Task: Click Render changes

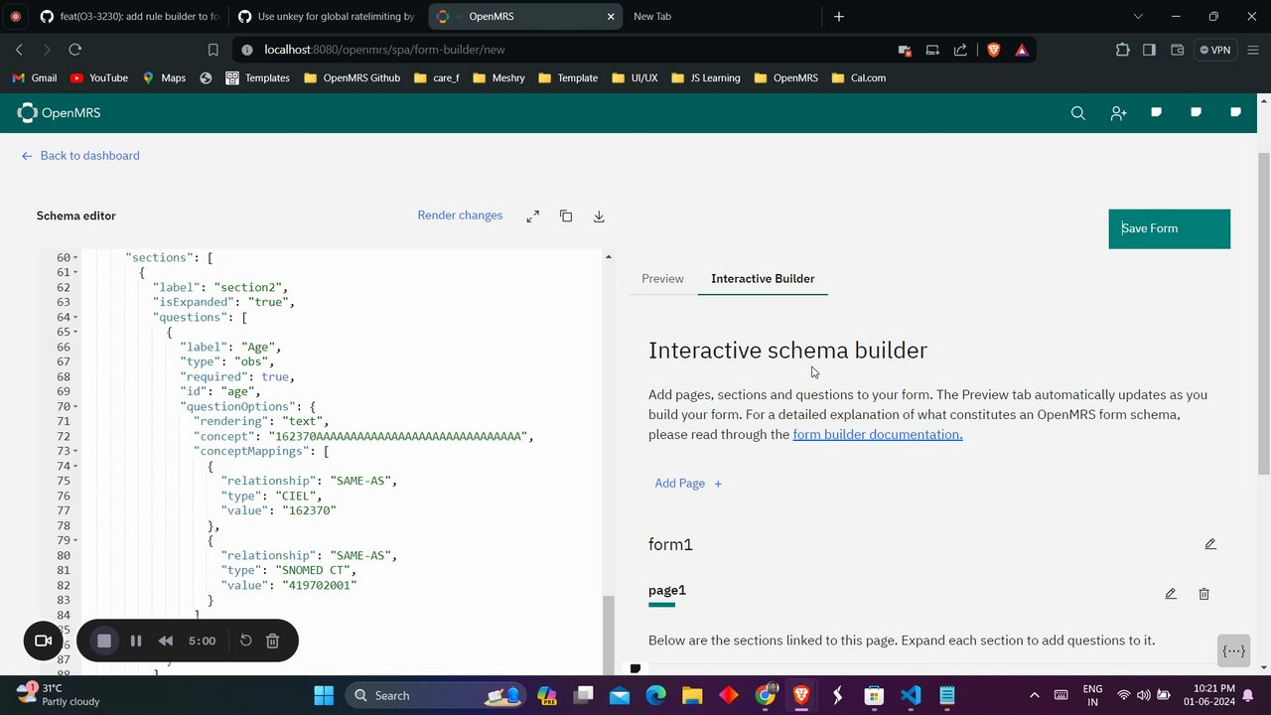Action: pos(460,215)
